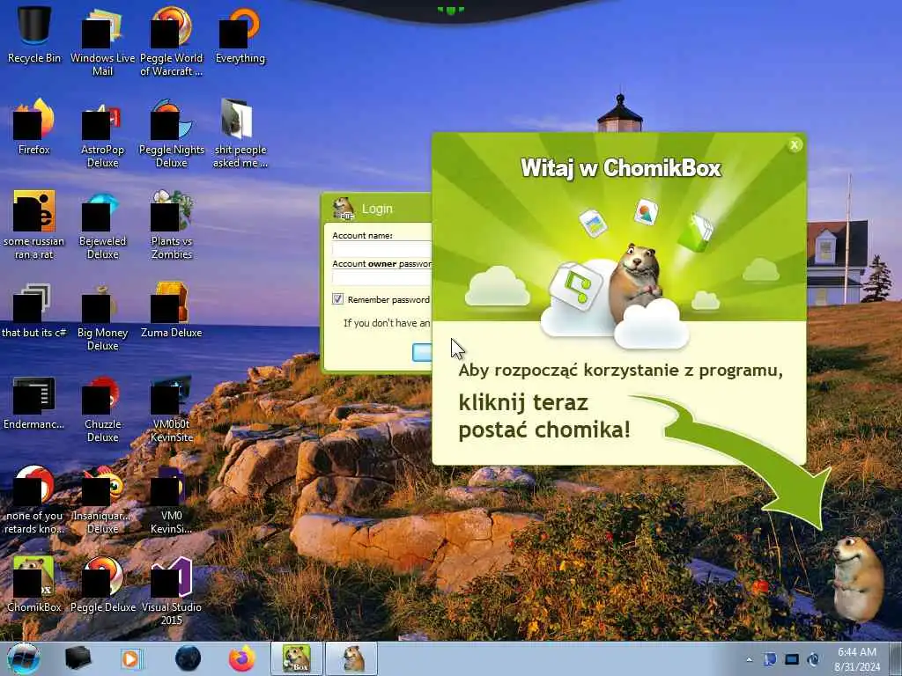Open the ChomikBox desktop shortcut
Image resolution: width=902 pixels, height=676 pixels.
click(x=34, y=584)
